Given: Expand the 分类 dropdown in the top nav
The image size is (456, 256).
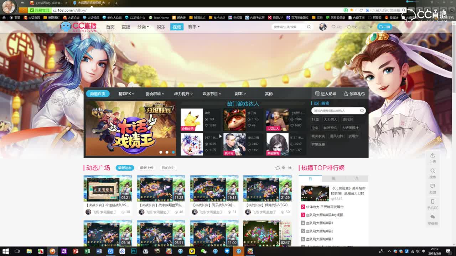Looking at the screenshot, I should [x=143, y=27].
